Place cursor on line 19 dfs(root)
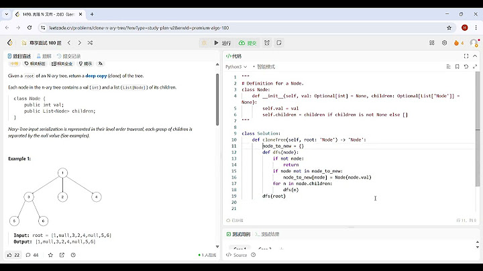 point(274,196)
